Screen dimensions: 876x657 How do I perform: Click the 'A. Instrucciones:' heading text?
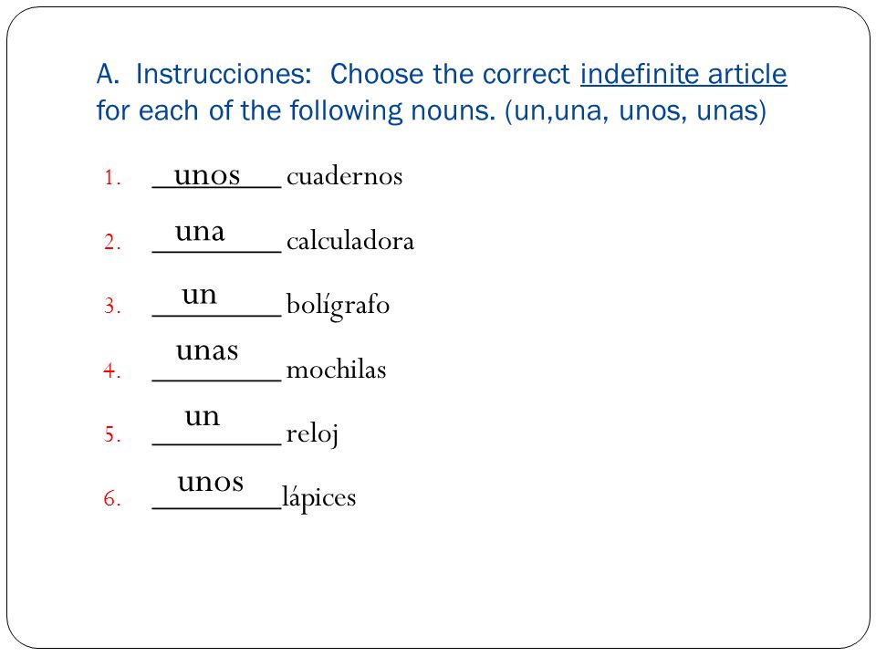[x=203, y=74]
